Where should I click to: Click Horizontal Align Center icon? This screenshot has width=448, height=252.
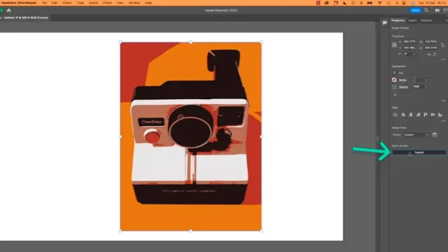click(411, 115)
